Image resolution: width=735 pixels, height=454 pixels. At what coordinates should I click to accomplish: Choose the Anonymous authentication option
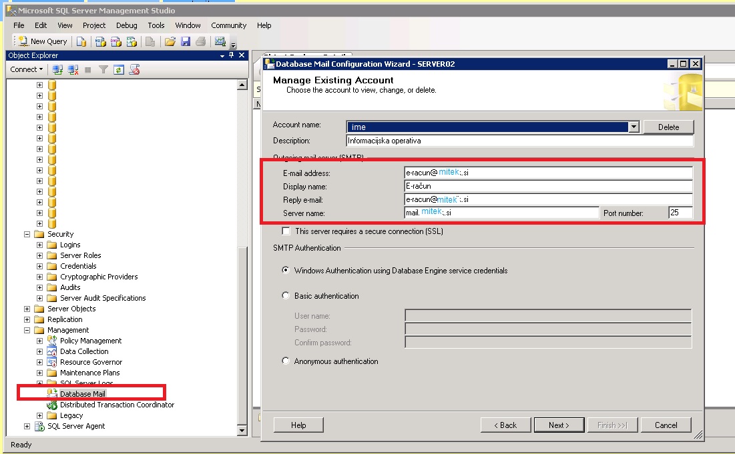tap(286, 361)
